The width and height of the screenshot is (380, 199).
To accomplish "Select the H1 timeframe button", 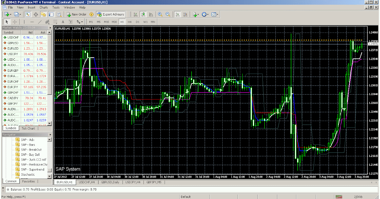I will click(122, 22).
